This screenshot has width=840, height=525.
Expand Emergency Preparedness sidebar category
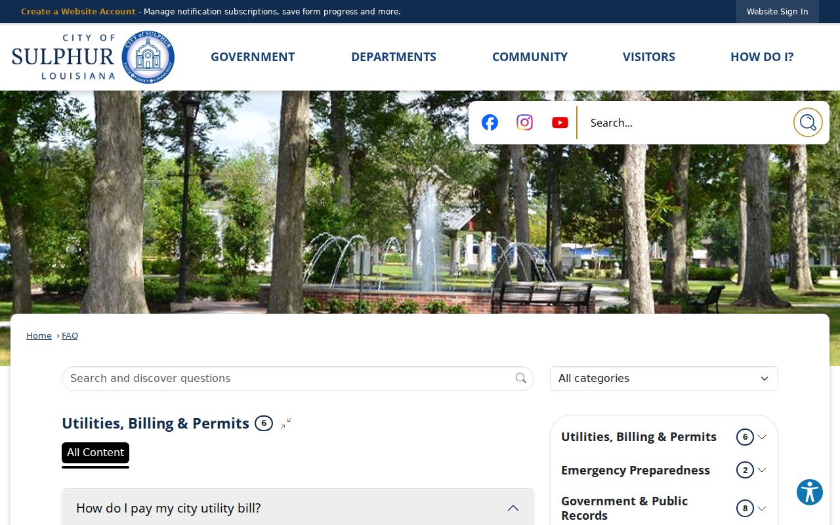pos(762,470)
